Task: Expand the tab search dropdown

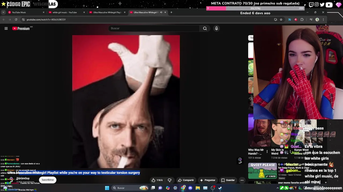Action: click(x=3, y=12)
